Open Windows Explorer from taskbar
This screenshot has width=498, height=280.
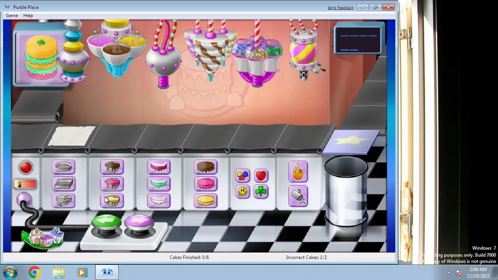click(59, 272)
